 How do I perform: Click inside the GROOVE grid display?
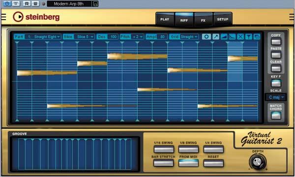tap(75, 154)
